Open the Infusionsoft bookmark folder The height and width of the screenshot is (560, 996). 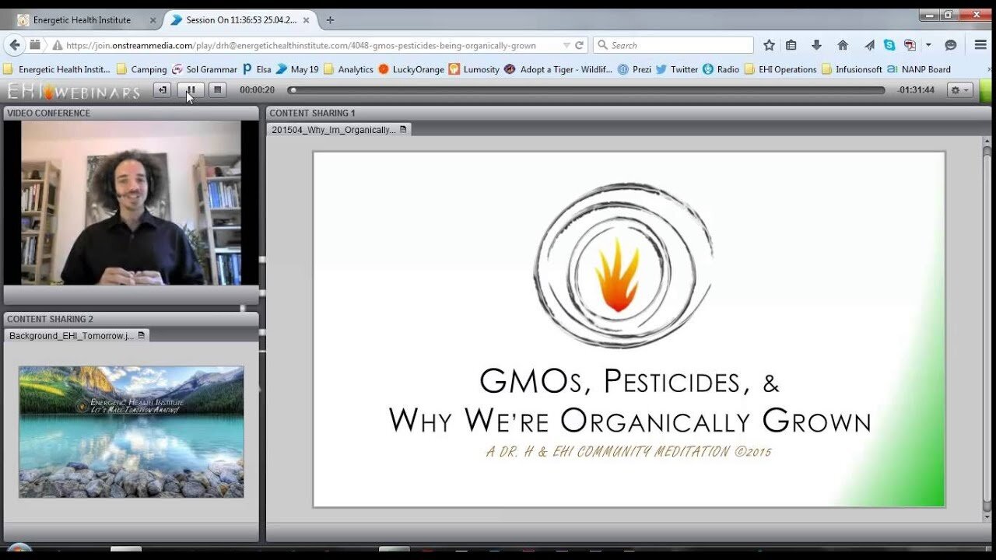tap(852, 69)
